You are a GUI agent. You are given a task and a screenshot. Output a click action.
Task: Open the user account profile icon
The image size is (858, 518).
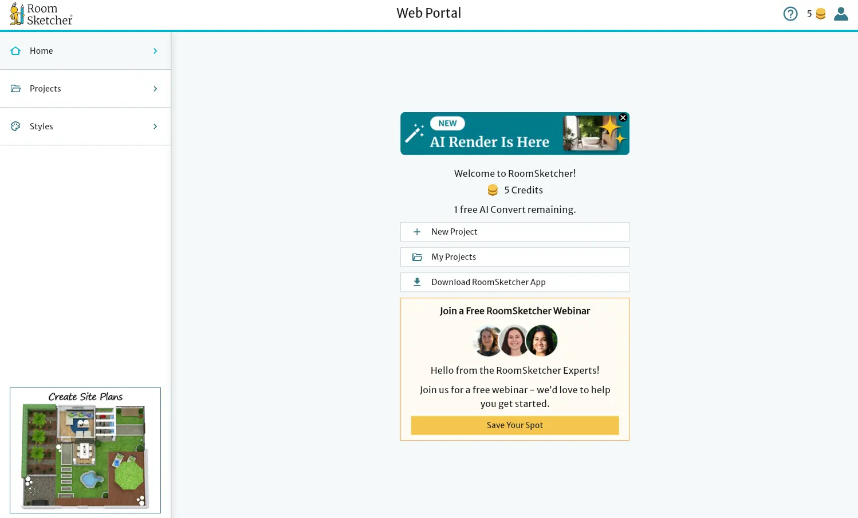tap(841, 14)
